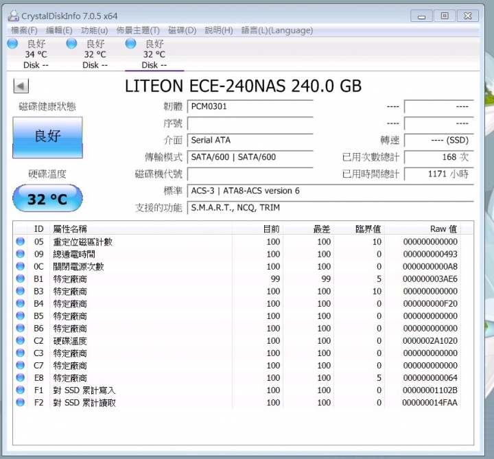This screenshot has height=459, width=494.
Task: Select the second disk tab, first 32 °C
Action: tap(95, 54)
